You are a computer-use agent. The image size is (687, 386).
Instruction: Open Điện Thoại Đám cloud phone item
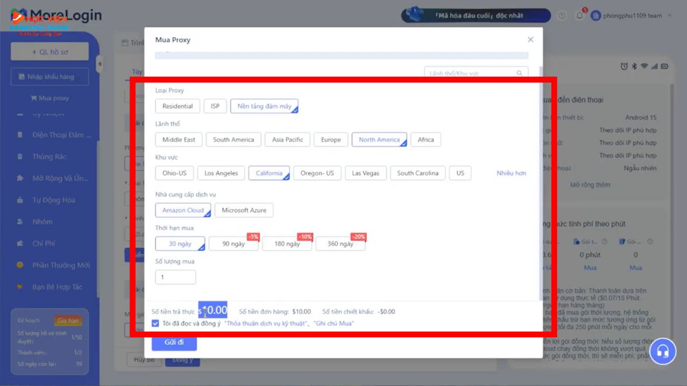(57, 135)
